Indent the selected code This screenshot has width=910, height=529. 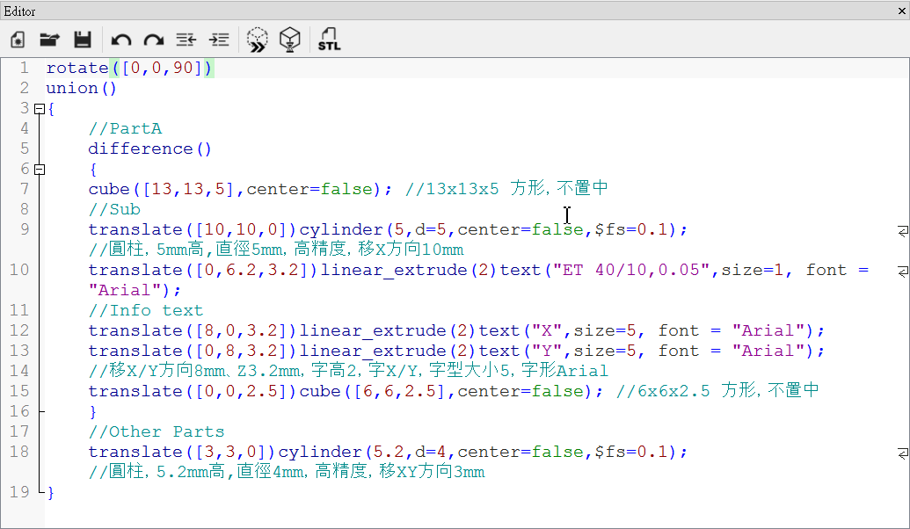coord(220,40)
